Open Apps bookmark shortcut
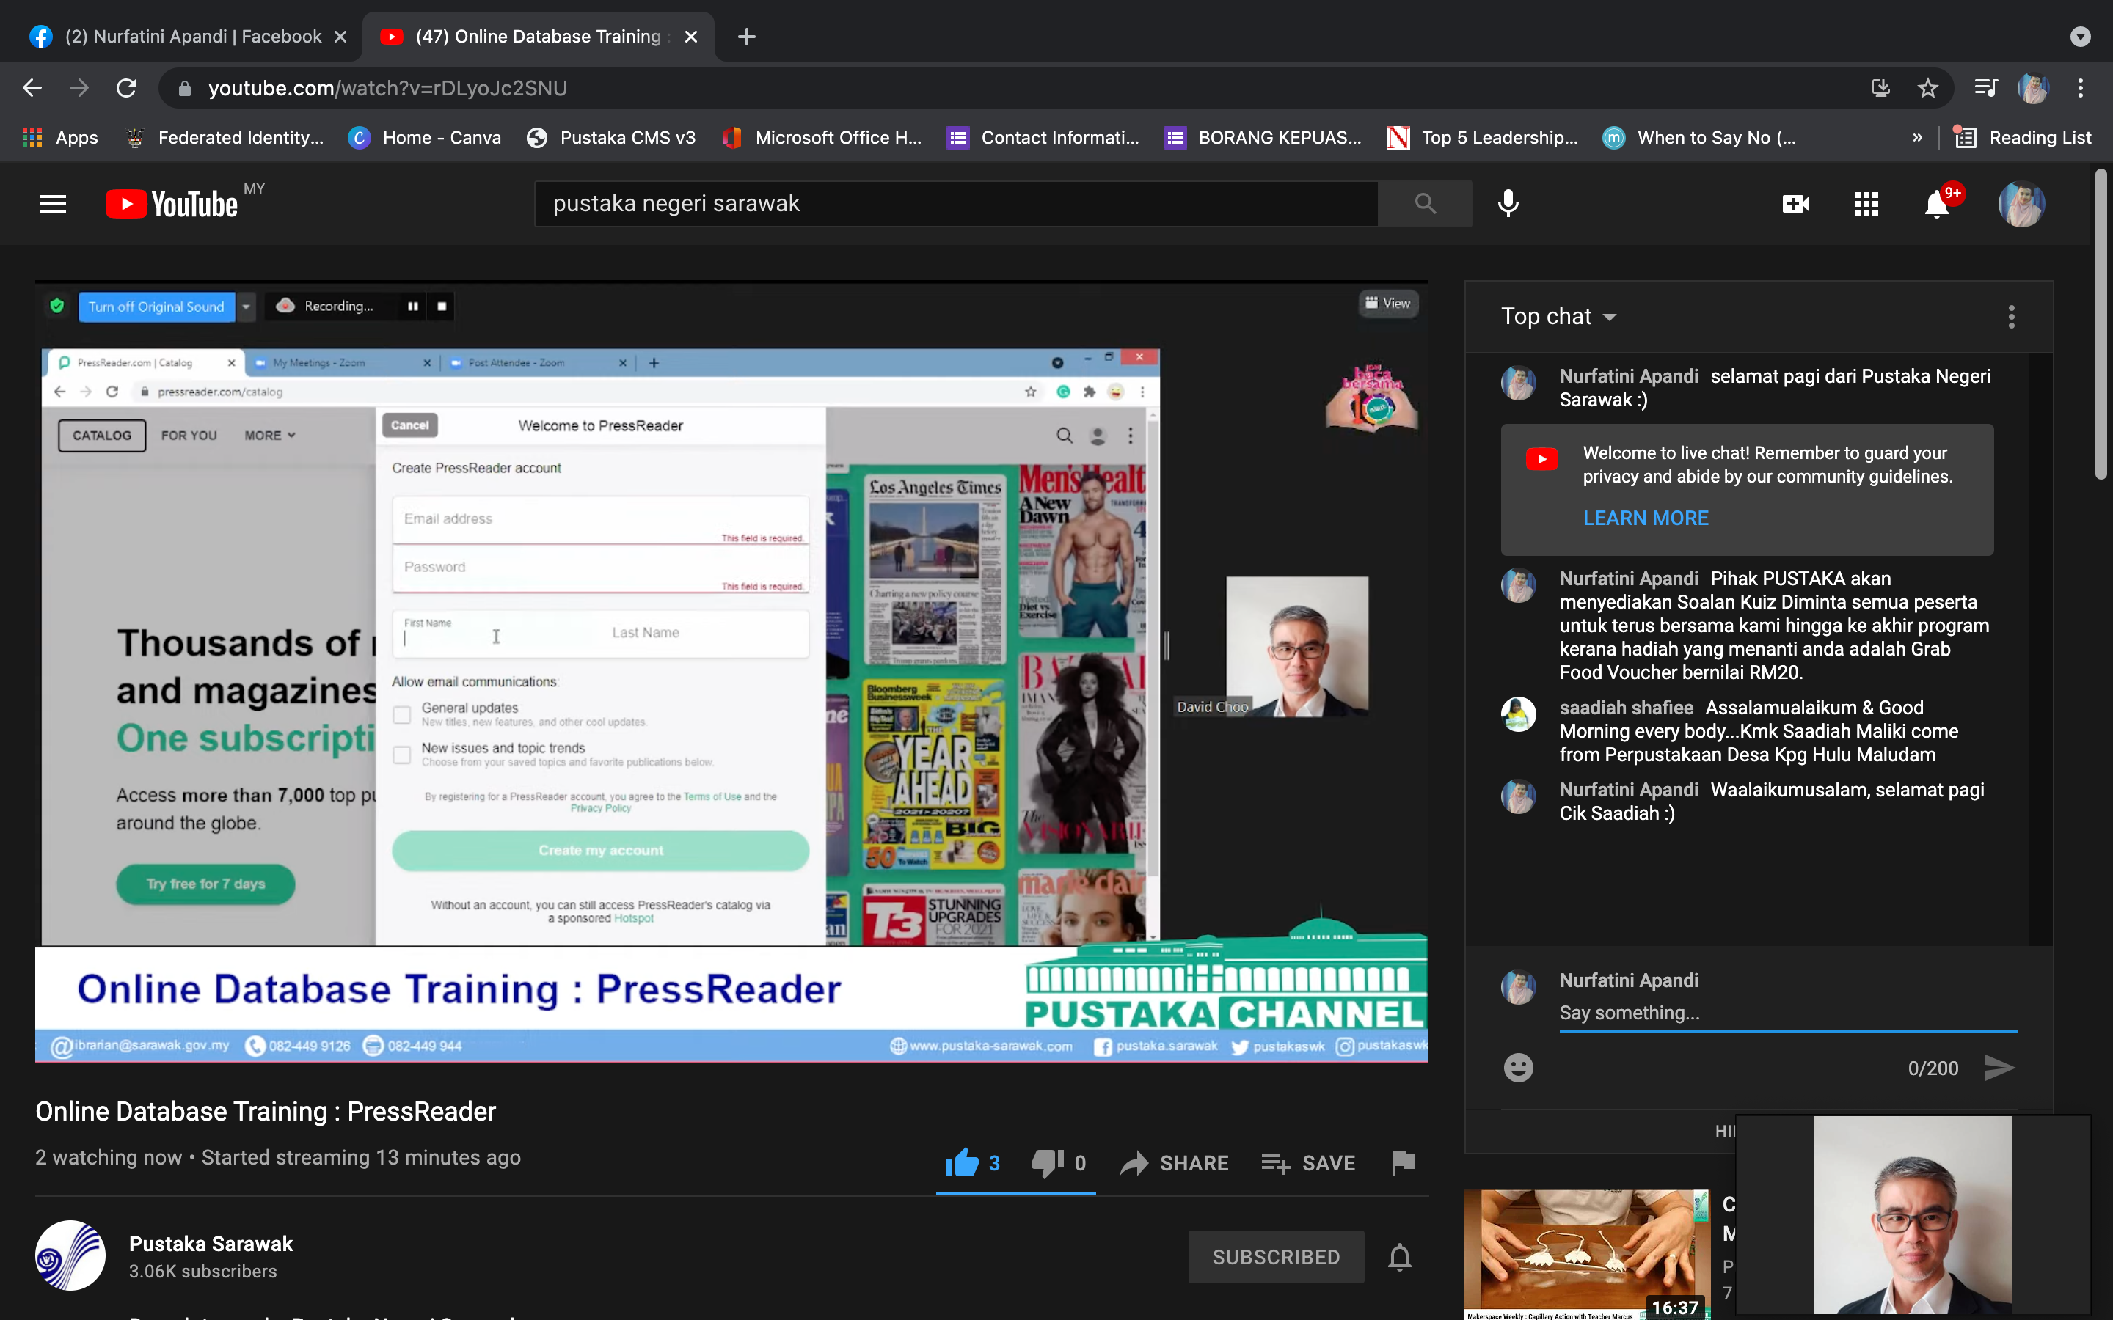The height and width of the screenshot is (1320, 2113). [x=59, y=138]
